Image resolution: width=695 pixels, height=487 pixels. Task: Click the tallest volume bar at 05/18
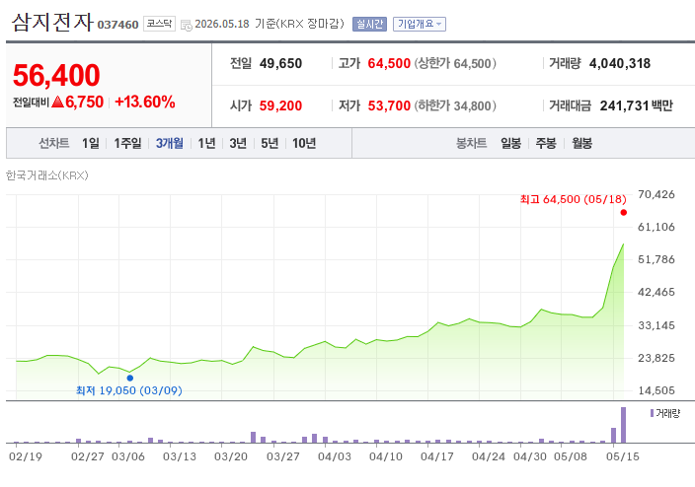623,425
